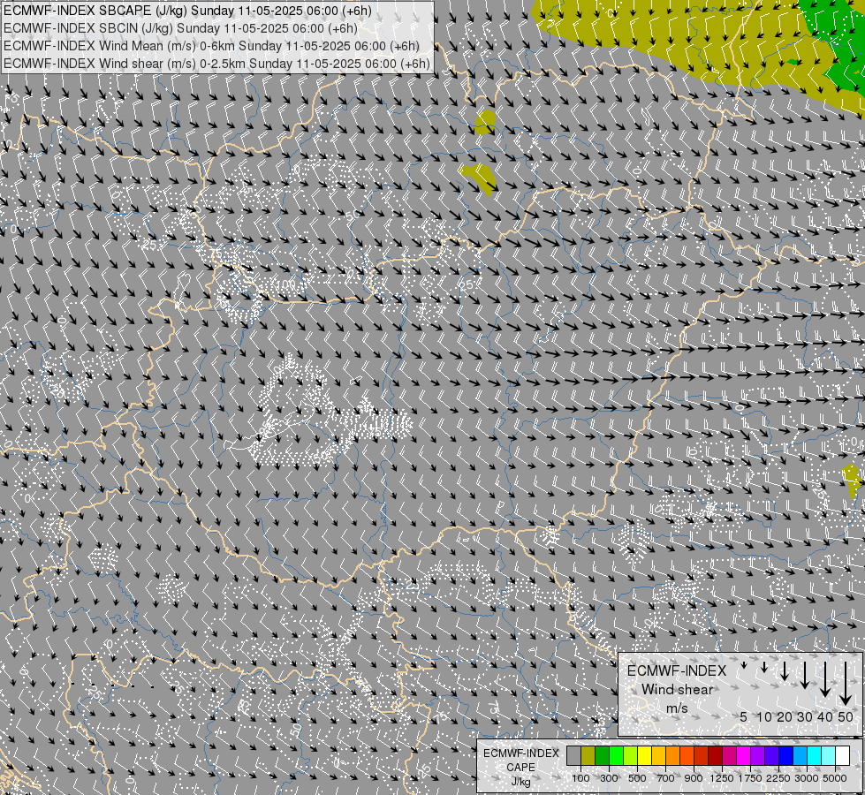Select the yellow-green CAPE legend swatch
The image size is (865, 795).
point(631,755)
